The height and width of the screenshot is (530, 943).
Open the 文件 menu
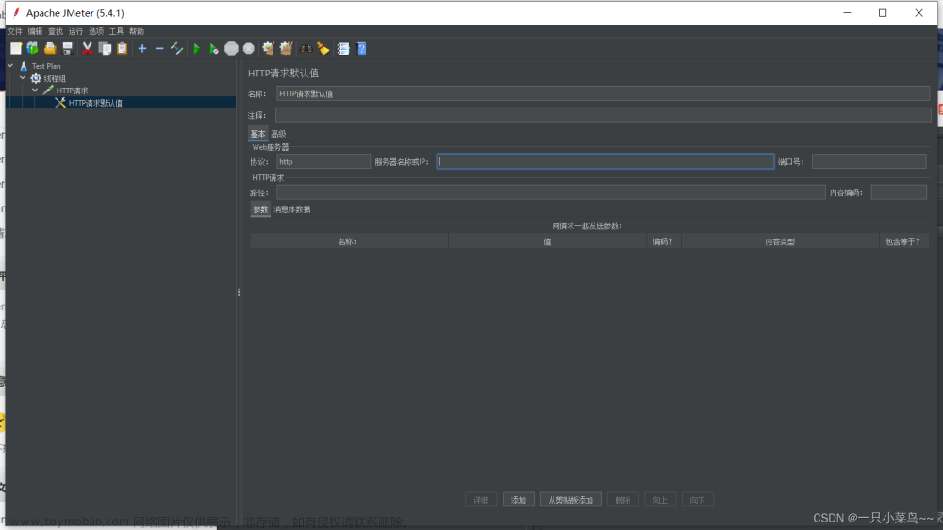pyautogui.click(x=15, y=31)
